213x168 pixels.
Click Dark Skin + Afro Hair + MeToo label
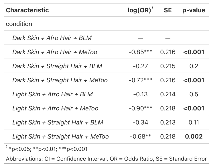click(55, 52)
